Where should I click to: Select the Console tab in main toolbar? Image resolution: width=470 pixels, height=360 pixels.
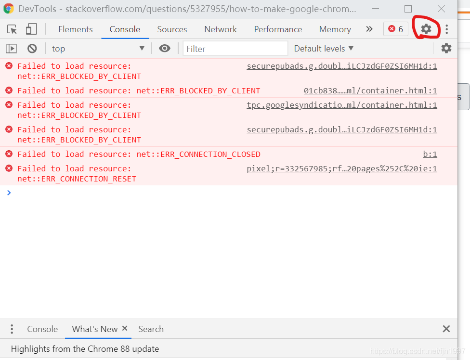125,29
